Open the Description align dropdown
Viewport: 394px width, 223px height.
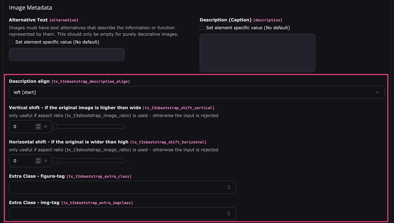pos(196,93)
